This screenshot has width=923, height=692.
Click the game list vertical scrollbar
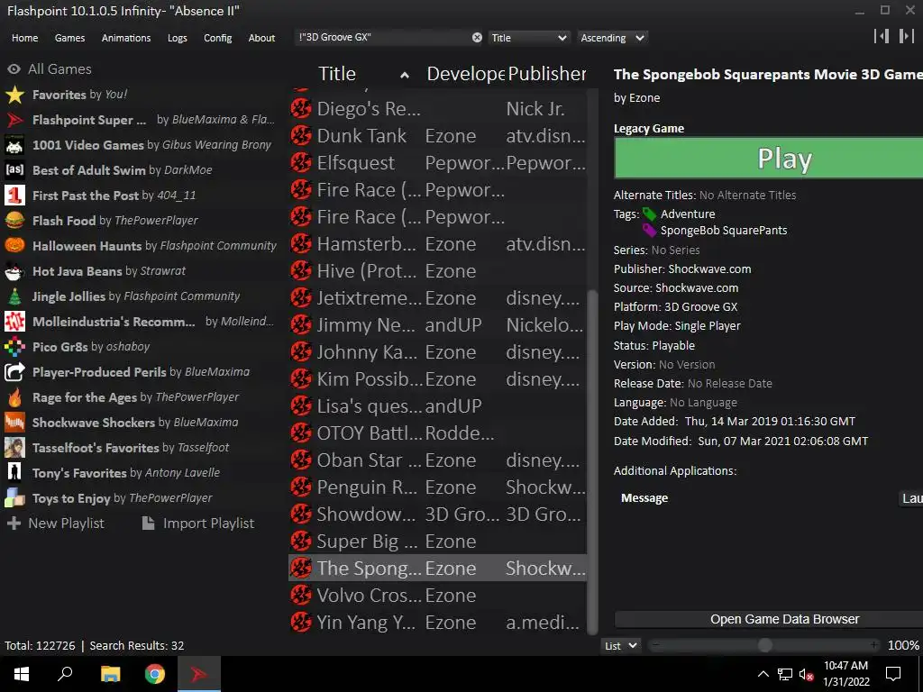592,462
